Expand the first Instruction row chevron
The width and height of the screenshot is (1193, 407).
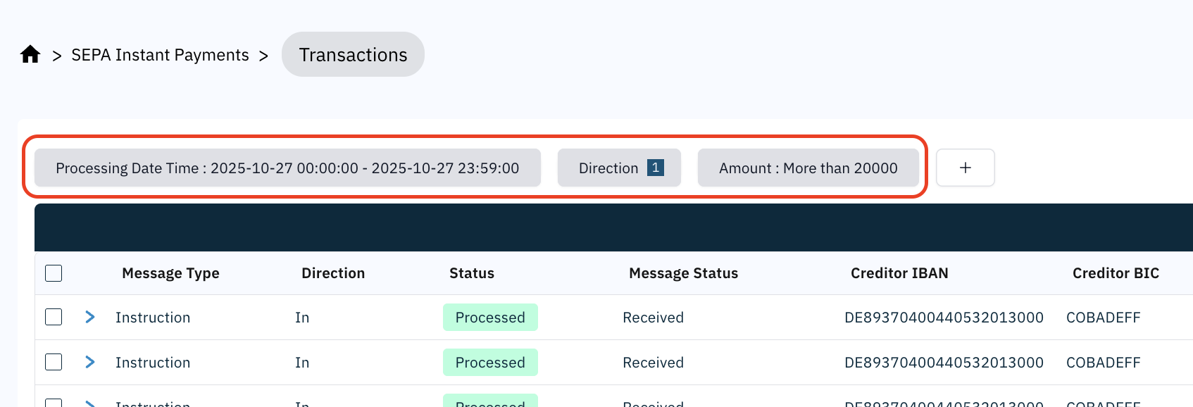89,317
